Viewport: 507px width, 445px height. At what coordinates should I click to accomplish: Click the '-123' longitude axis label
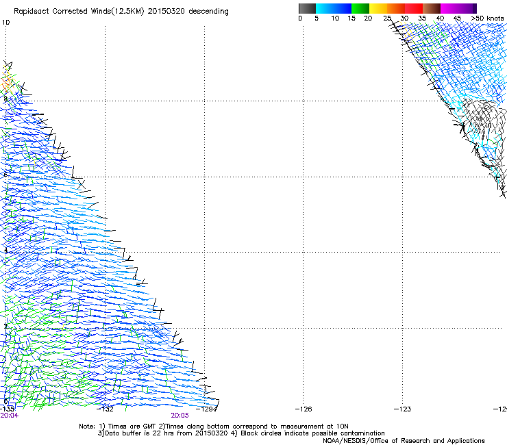[x=403, y=409]
